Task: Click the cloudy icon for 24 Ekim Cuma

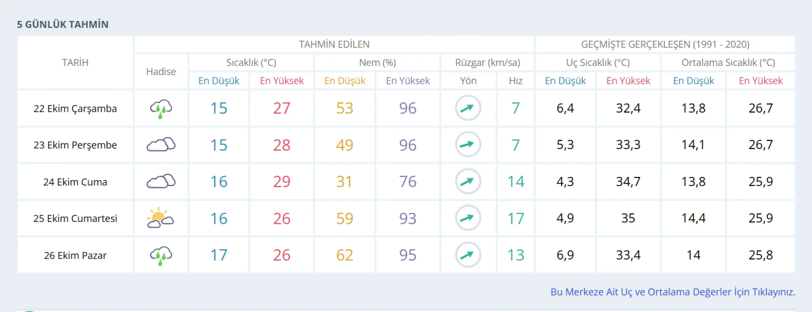Action: [x=161, y=181]
